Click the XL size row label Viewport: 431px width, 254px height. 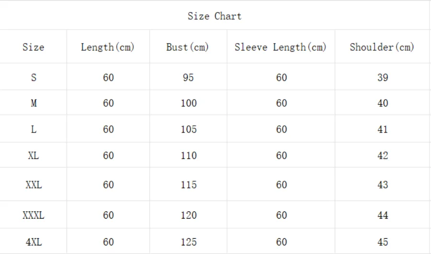[34, 155]
